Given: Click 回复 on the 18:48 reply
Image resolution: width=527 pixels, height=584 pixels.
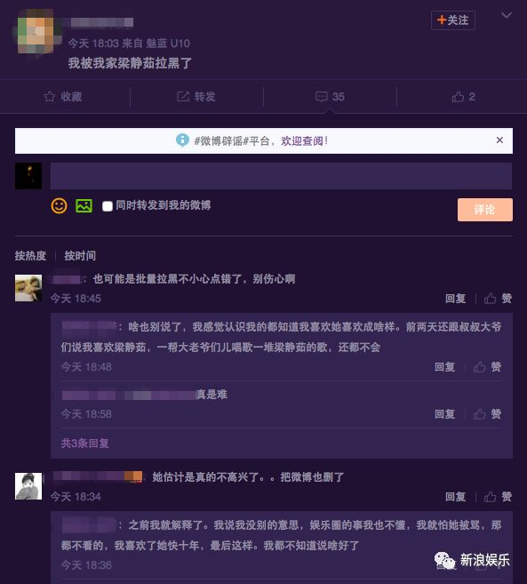Looking at the screenshot, I should click(x=444, y=367).
